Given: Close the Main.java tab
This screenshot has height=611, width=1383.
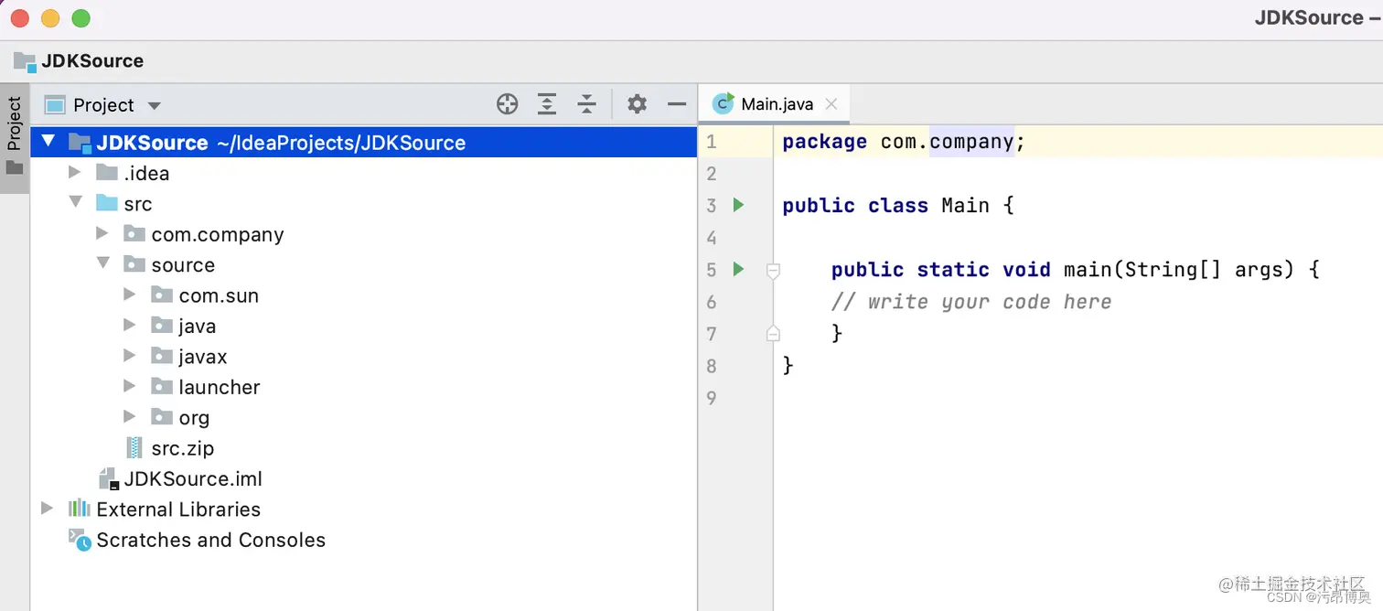Looking at the screenshot, I should (831, 104).
